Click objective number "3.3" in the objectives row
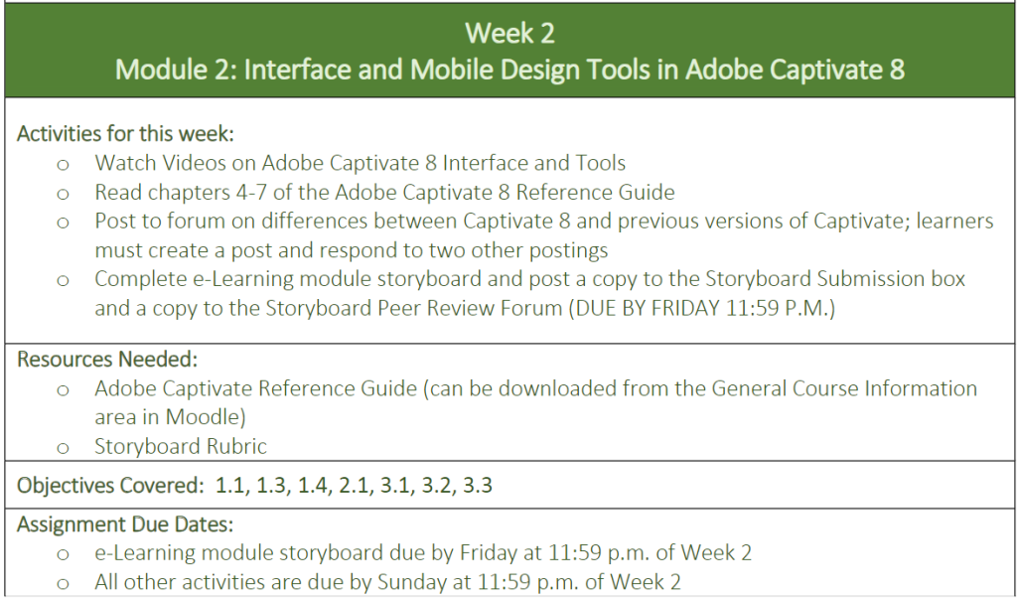The height and width of the screenshot is (598, 1017). (x=479, y=487)
